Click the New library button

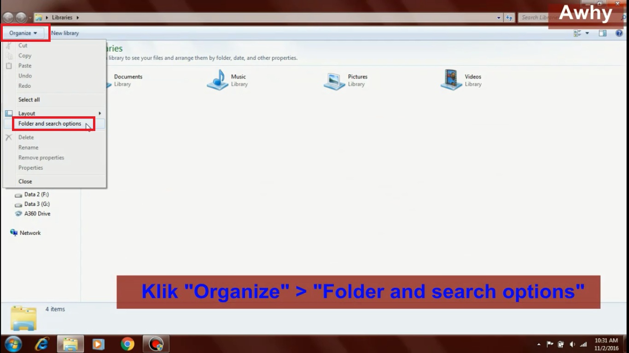[x=64, y=33]
